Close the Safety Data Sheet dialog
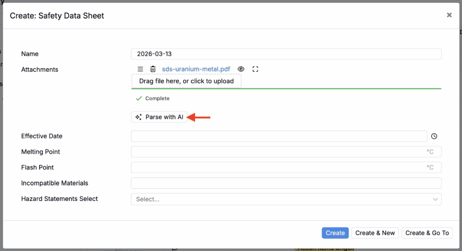The width and height of the screenshot is (462, 251). coord(449,15)
